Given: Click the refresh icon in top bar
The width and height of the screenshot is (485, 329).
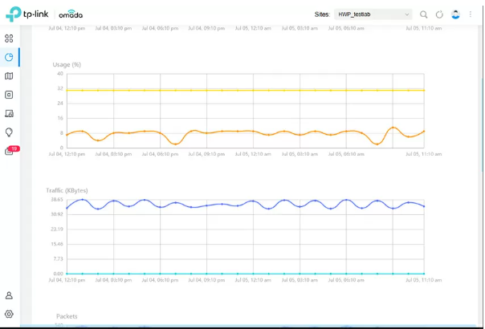Looking at the screenshot, I should [x=439, y=14].
